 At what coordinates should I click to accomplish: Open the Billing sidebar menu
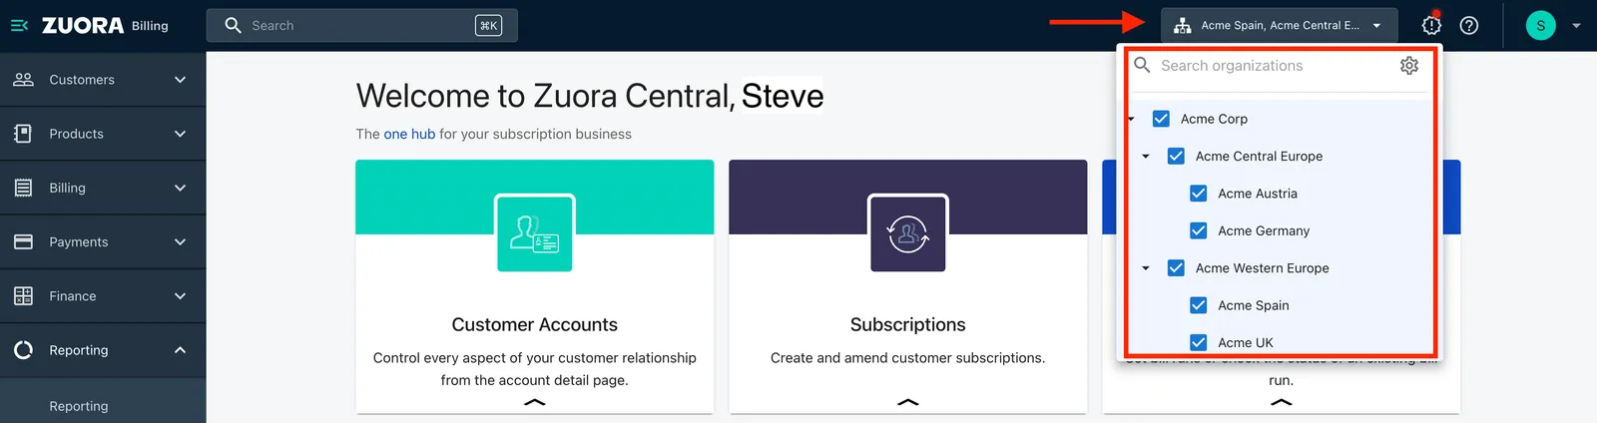[103, 188]
